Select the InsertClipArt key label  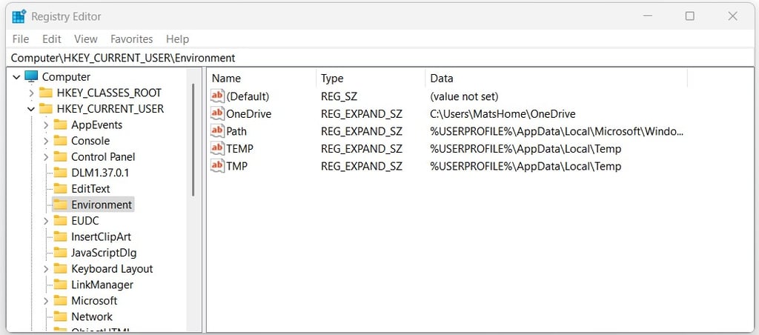tap(101, 236)
